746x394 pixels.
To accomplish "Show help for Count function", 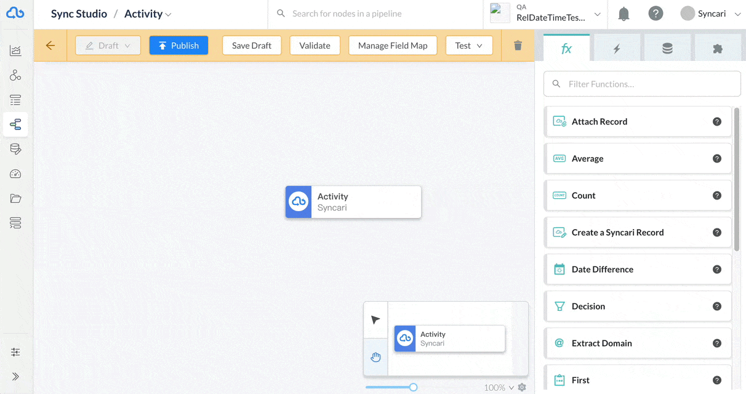I will [x=716, y=195].
